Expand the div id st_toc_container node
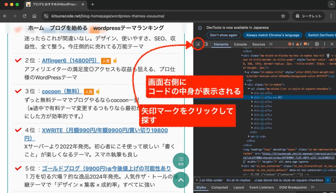The image size is (336, 193). (x=242, y=166)
